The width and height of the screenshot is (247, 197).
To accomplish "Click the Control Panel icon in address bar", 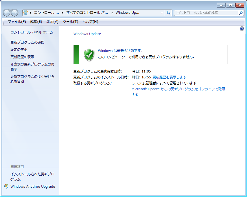I will [26, 13].
